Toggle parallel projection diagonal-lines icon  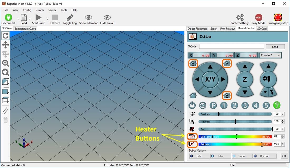6,111
